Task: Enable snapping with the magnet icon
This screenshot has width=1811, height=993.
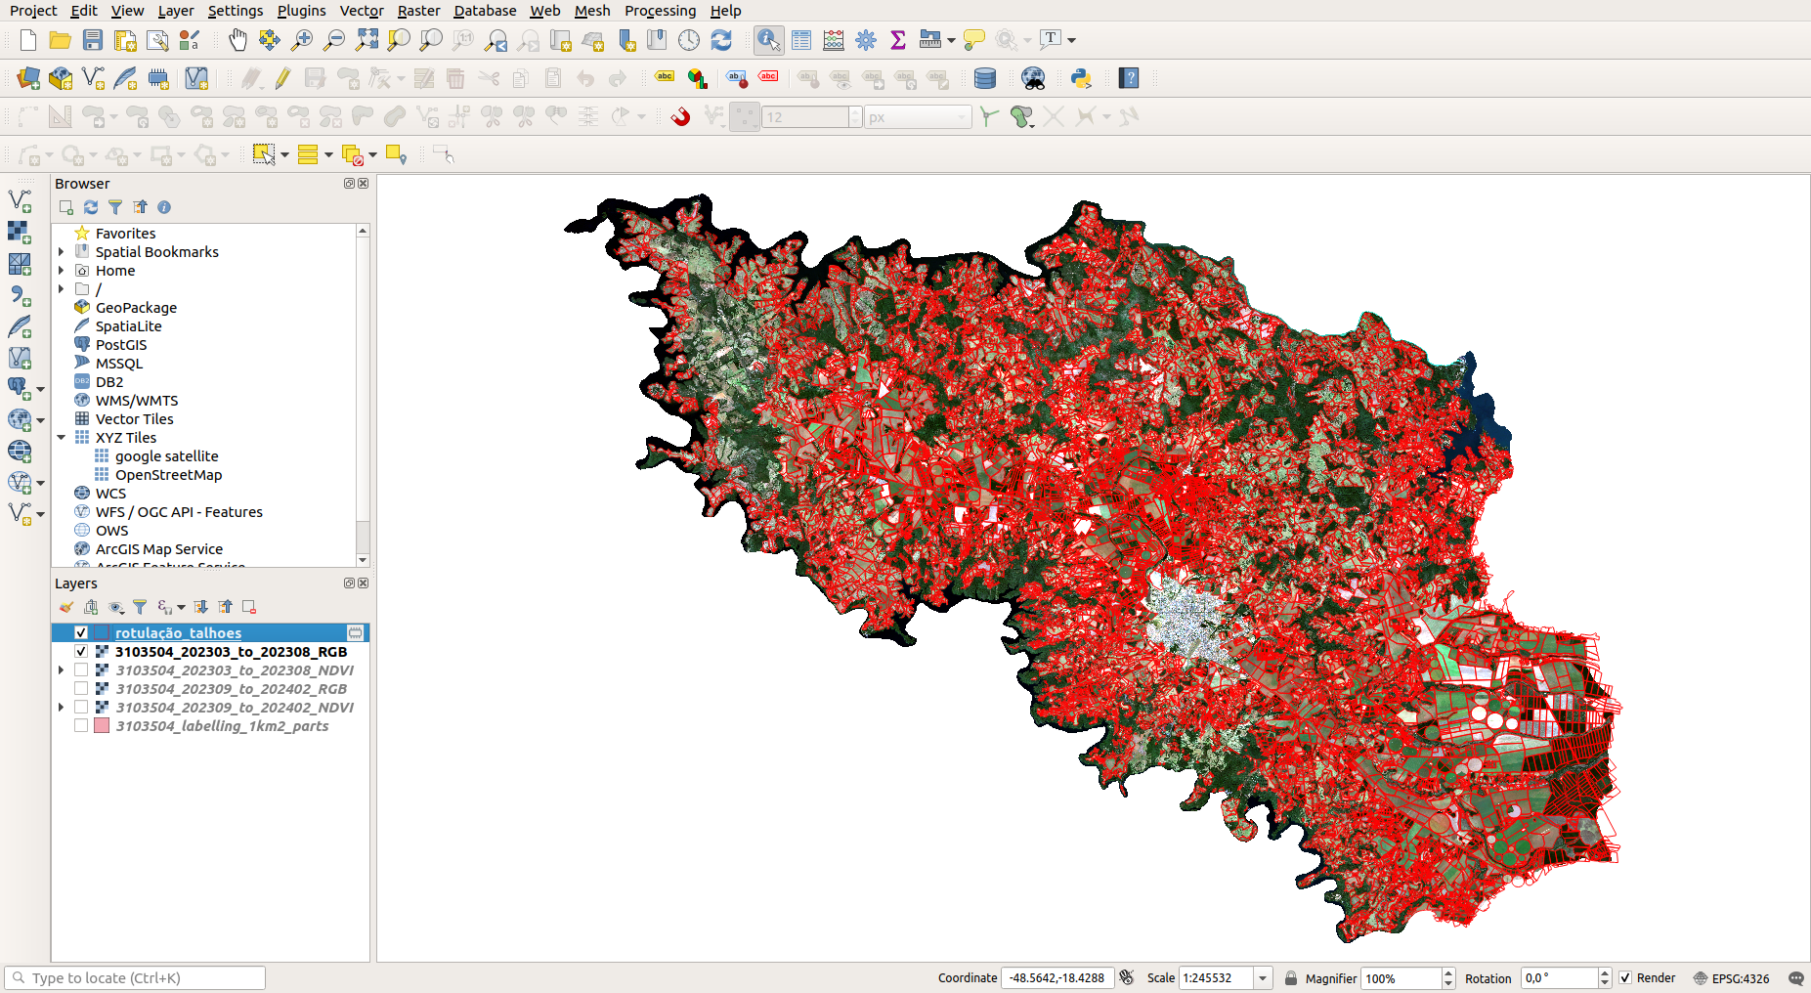Action: coord(680,117)
